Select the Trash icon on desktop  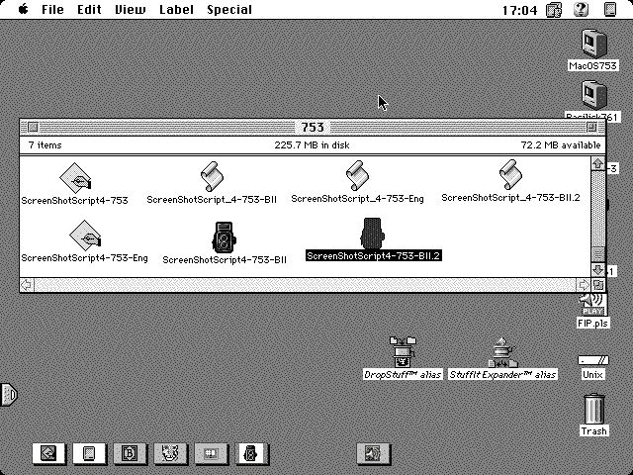(593, 409)
